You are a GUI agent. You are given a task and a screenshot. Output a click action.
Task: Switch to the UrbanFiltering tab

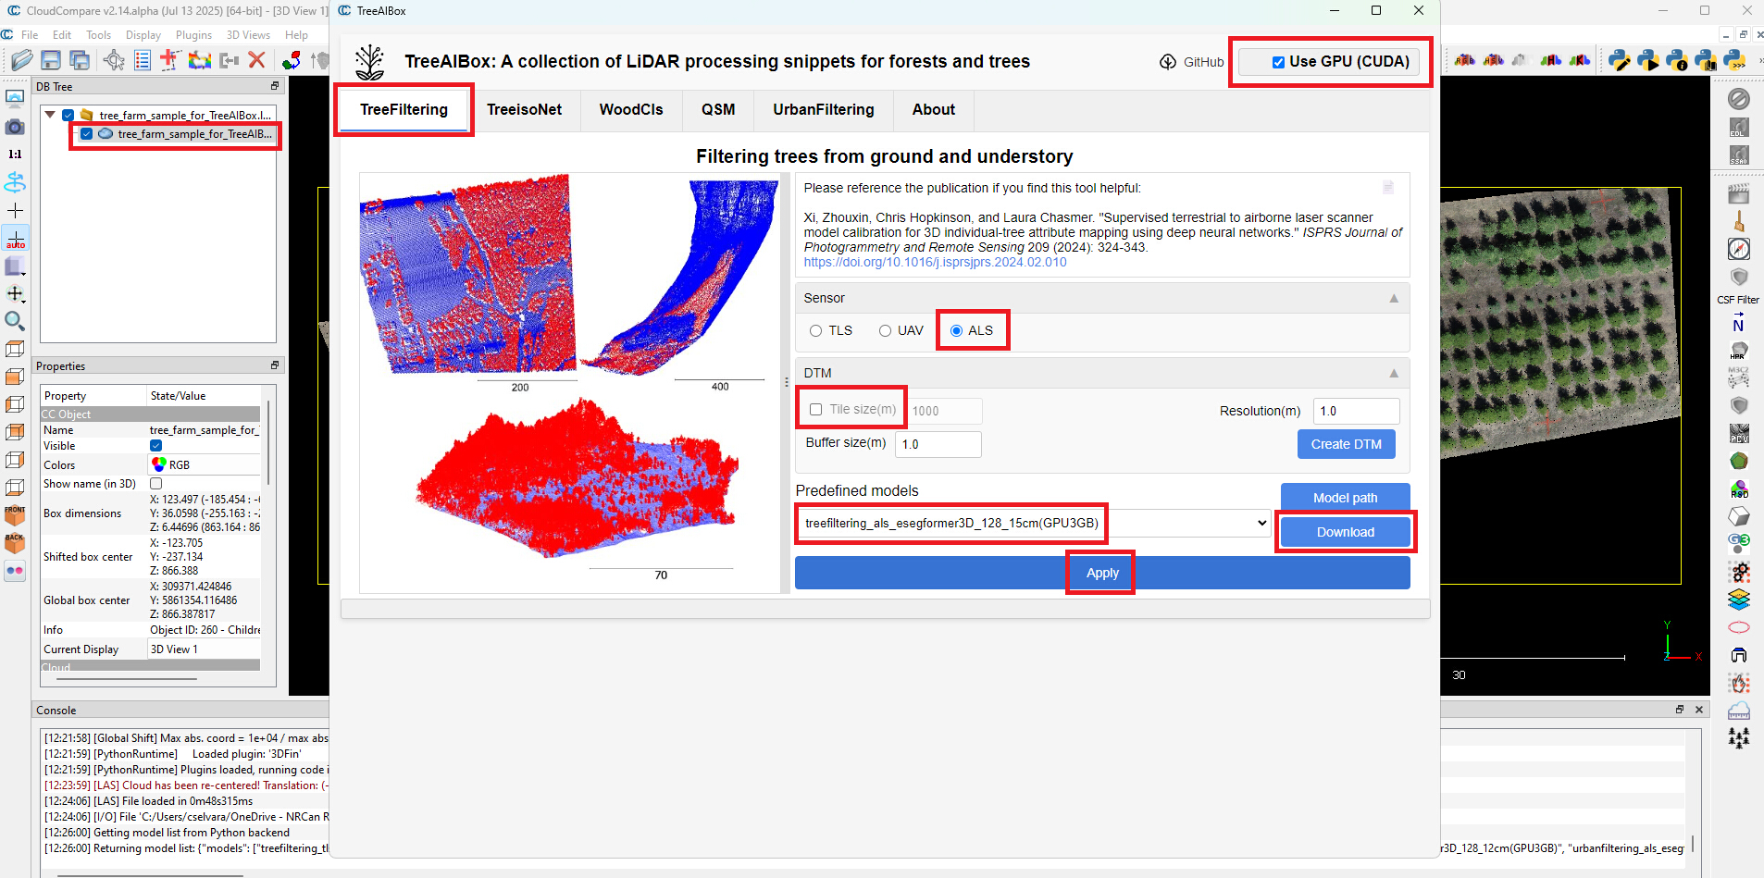(x=824, y=110)
